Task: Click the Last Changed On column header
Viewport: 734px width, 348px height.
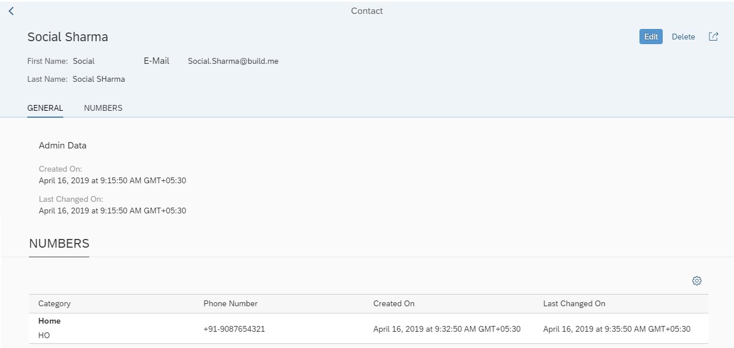Action: coord(574,303)
